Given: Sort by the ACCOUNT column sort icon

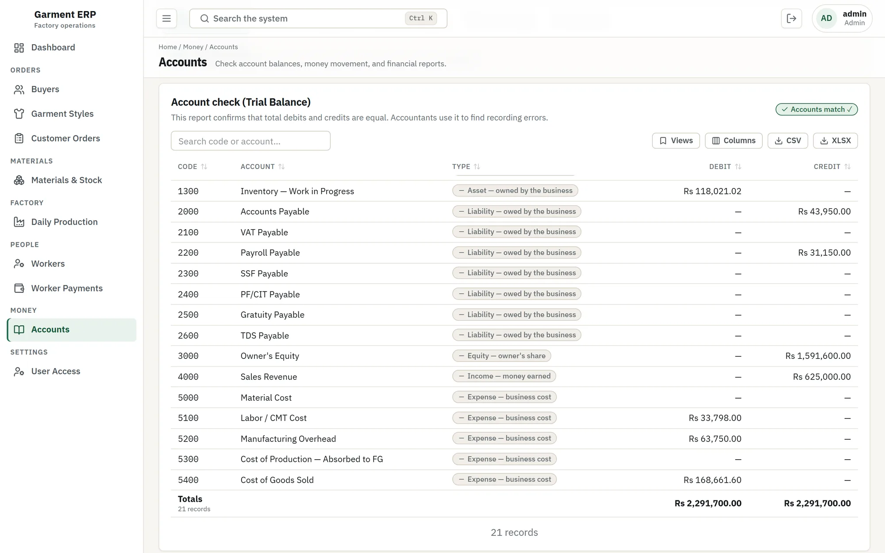Looking at the screenshot, I should point(281,167).
